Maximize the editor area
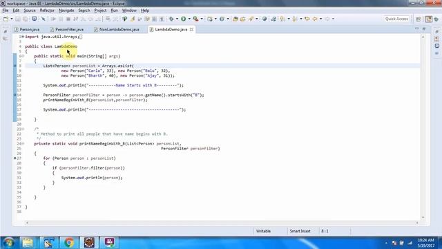The height and width of the screenshot is (249, 442). (x=424, y=29)
